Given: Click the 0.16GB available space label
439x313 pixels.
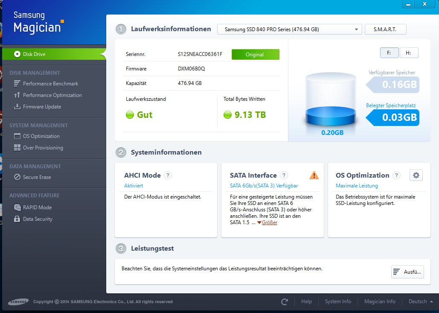Looking at the screenshot, I should (392, 85).
